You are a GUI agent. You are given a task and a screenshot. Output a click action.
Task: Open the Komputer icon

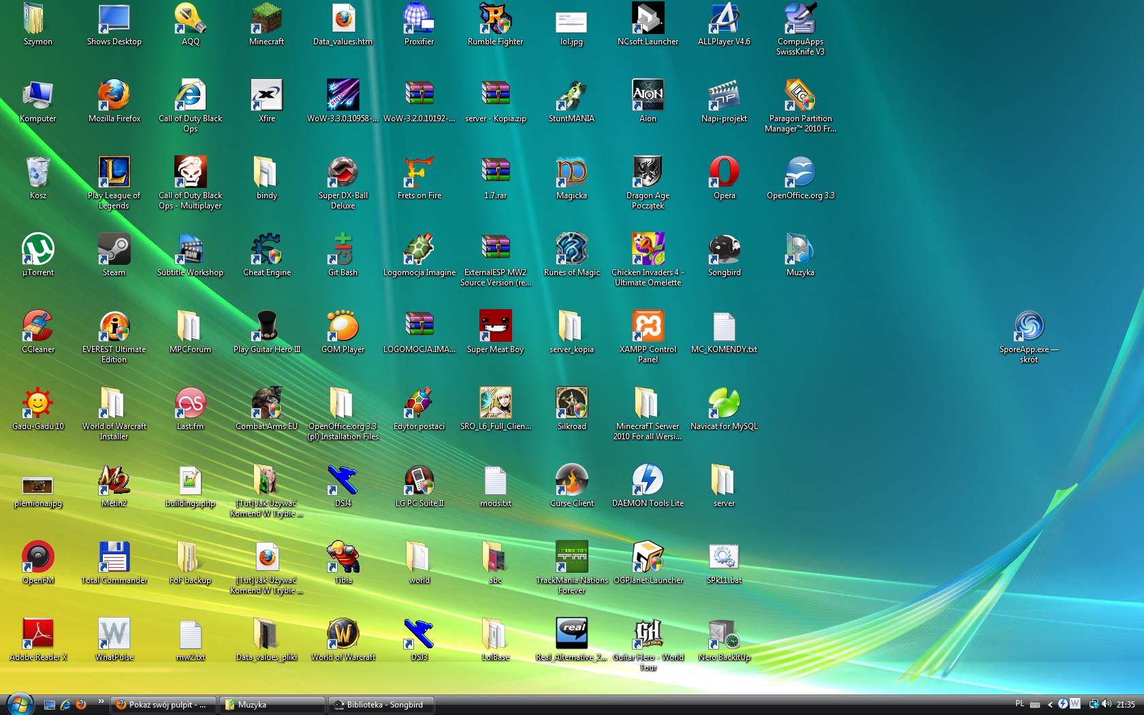point(38,101)
